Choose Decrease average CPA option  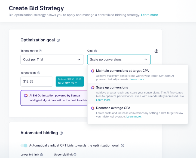pyautogui.click(x=113, y=108)
